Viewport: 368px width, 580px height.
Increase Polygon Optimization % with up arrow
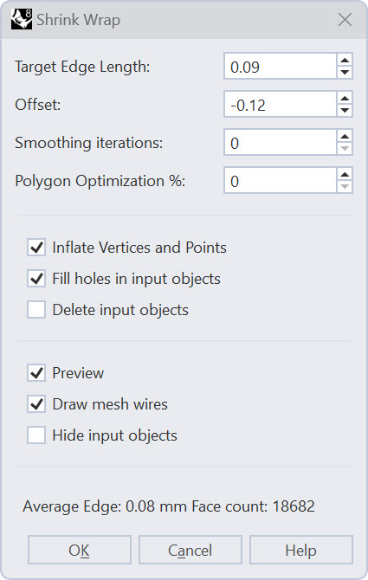345,175
